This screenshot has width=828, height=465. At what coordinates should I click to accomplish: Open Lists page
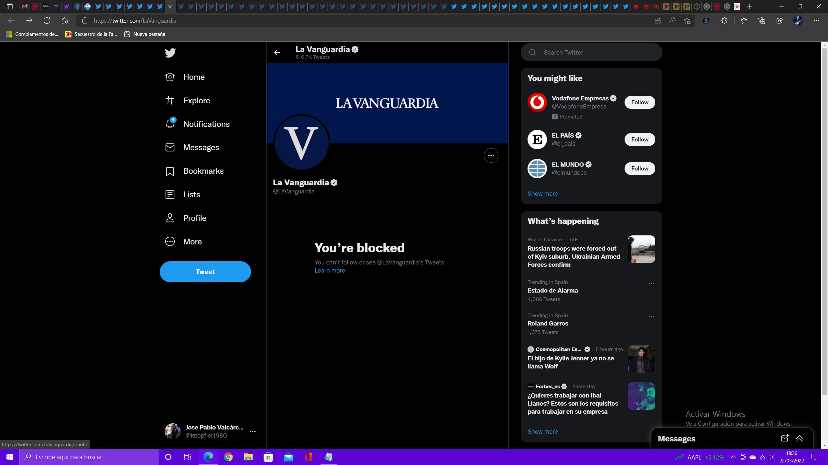tap(183, 194)
